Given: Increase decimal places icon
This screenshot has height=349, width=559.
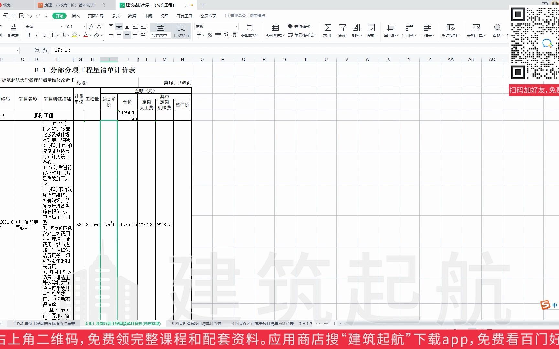Looking at the screenshot, I should [x=226, y=35].
